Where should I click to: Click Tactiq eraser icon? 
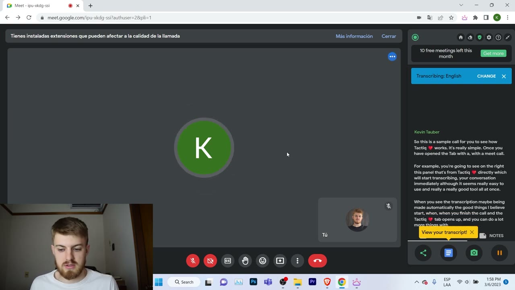pos(470,37)
